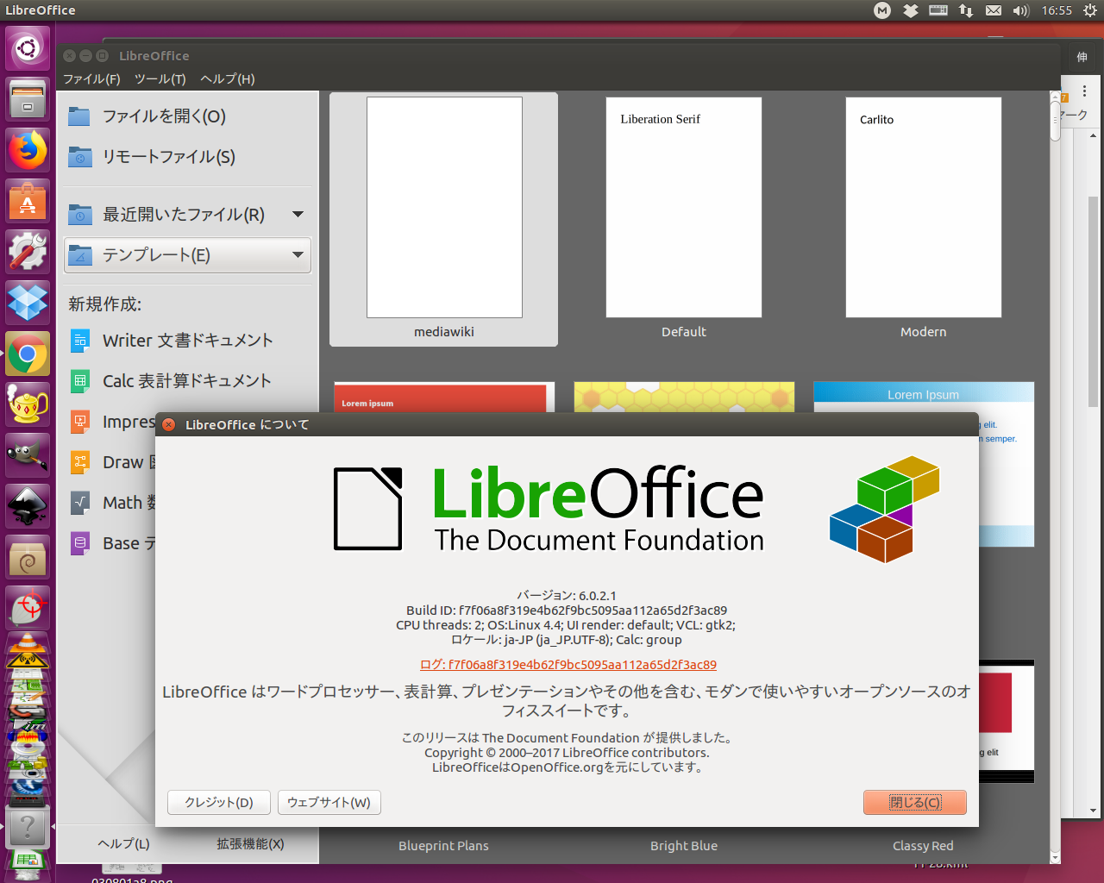
Task: Open the session power menu icon
Action: pyautogui.click(x=1089, y=10)
